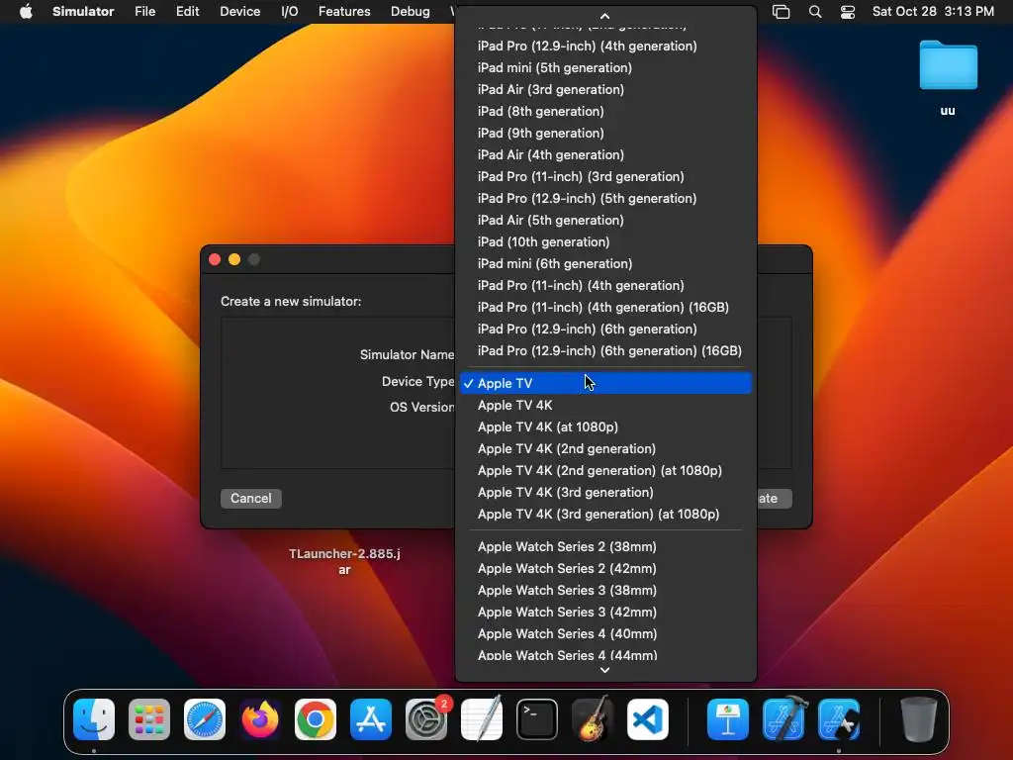Open the Features menu
This screenshot has height=760, width=1013.
(344, 12)
